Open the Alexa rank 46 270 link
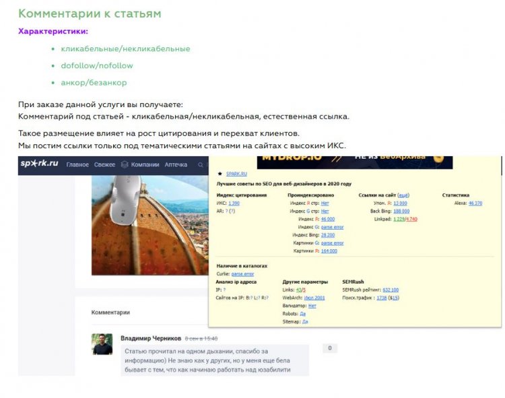The image size is (505, 398). coord(475,203)
